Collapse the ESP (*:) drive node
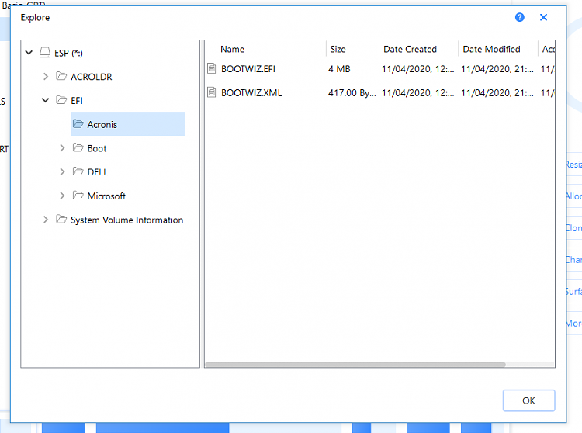This screenshot has width=582, height=433. coord(29,53)
